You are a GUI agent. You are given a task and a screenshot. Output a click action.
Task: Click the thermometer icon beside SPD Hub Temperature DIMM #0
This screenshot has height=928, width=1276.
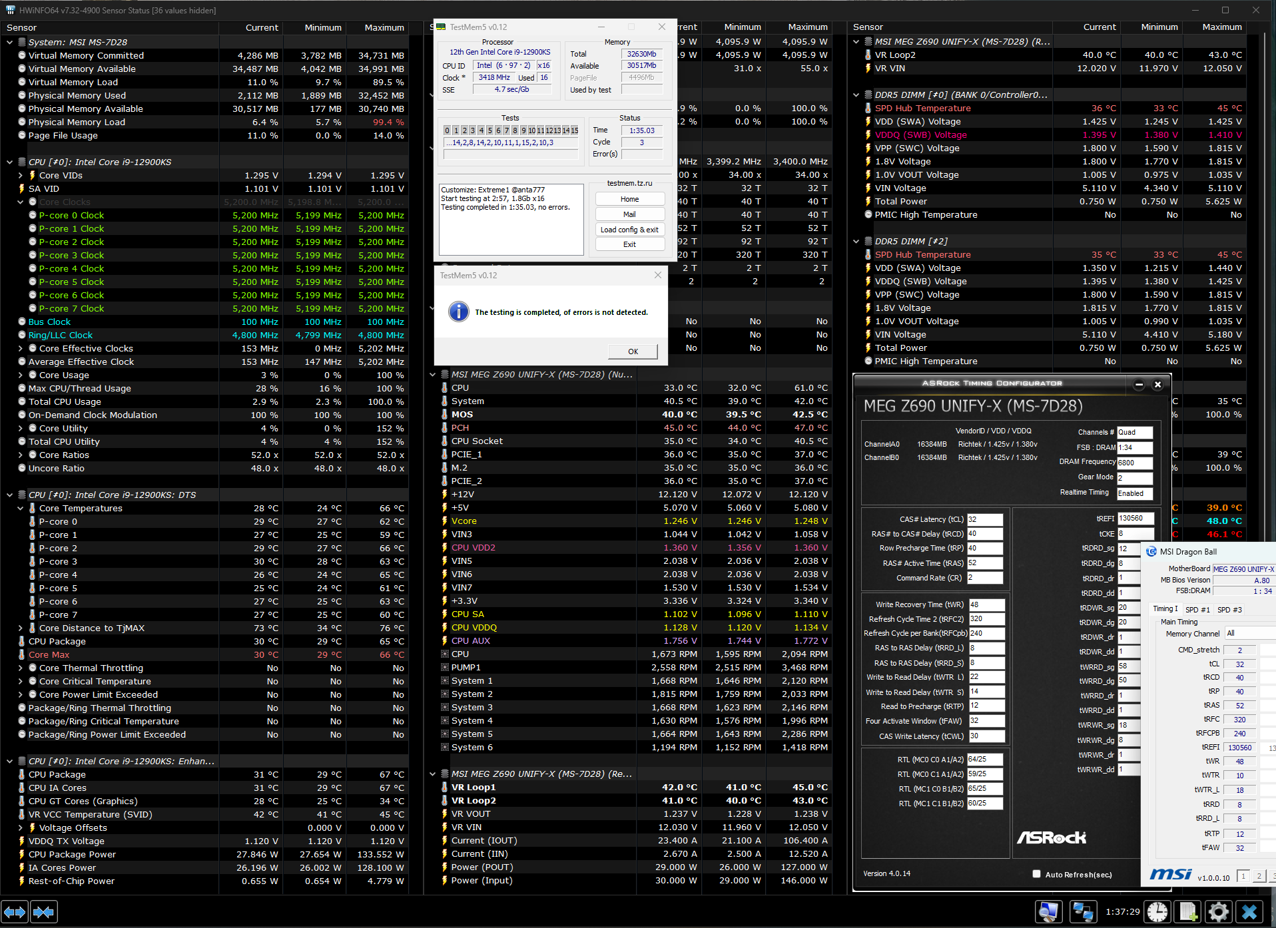(868, 108)
